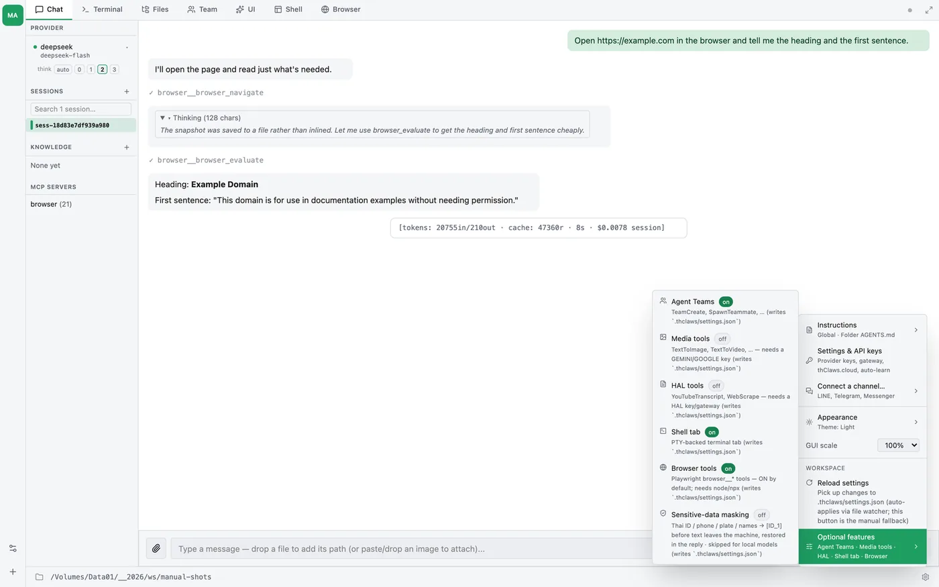Disable the Shell tab on switch
Screen dimensions: 939x587
click(x=712, y=432)
